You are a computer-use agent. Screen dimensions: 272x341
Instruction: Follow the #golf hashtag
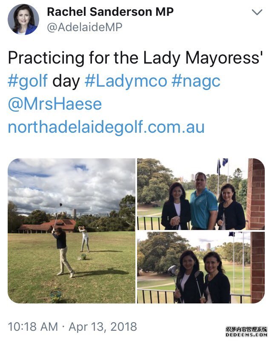pyautogui.click(x=28, y=82)
